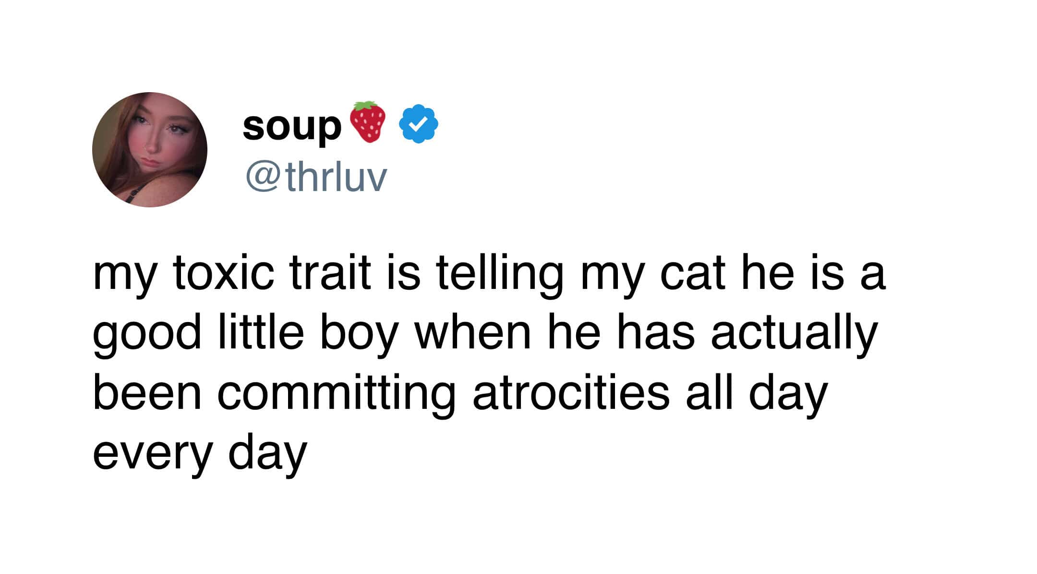Click the word "toxic" in the tweet
This screenshot has width=1037, height=574.
click(x=224, y=273)
